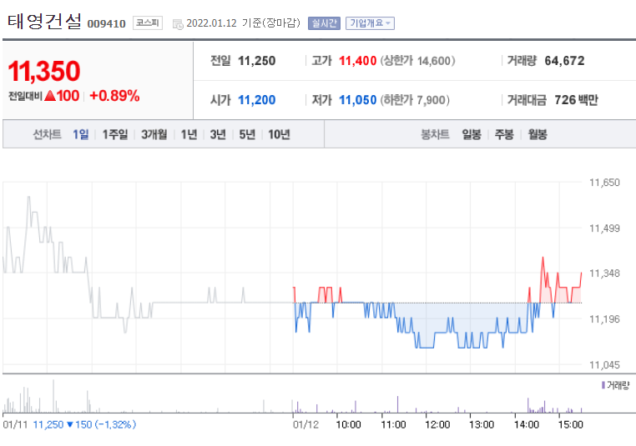Click the 2022.01.12 기준(장마감) date text
Viewport: 636px width, 446px height.
point(244,23)
